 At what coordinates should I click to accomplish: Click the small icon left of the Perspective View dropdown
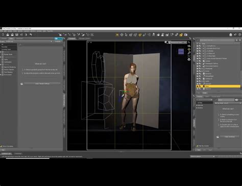166,42
